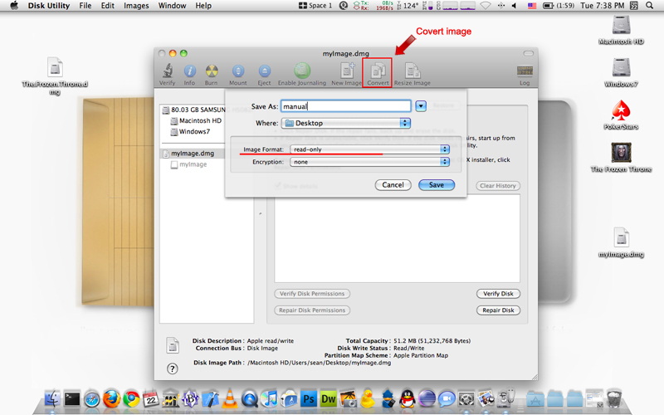Open the Image Format read-only dropdown
The width and height of the screenshot is (664, 415).
[369, 149]
